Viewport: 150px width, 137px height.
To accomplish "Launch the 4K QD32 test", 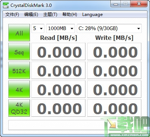I will point(19,108).
